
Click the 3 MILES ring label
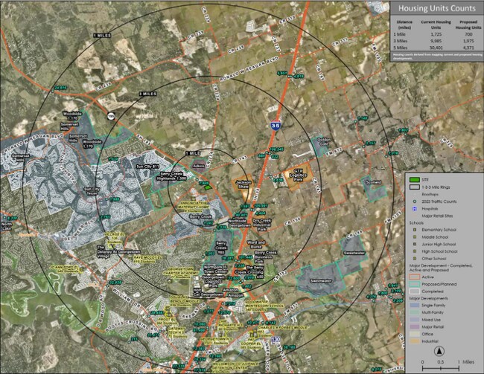(x=148, y=94)
